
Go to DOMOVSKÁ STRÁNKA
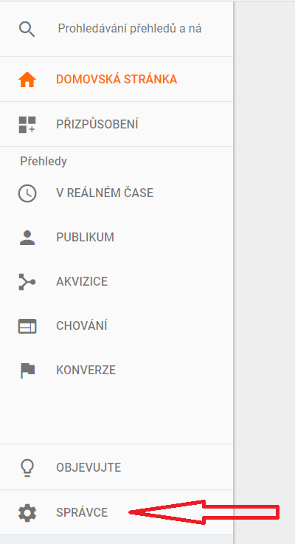pos(117,80)
